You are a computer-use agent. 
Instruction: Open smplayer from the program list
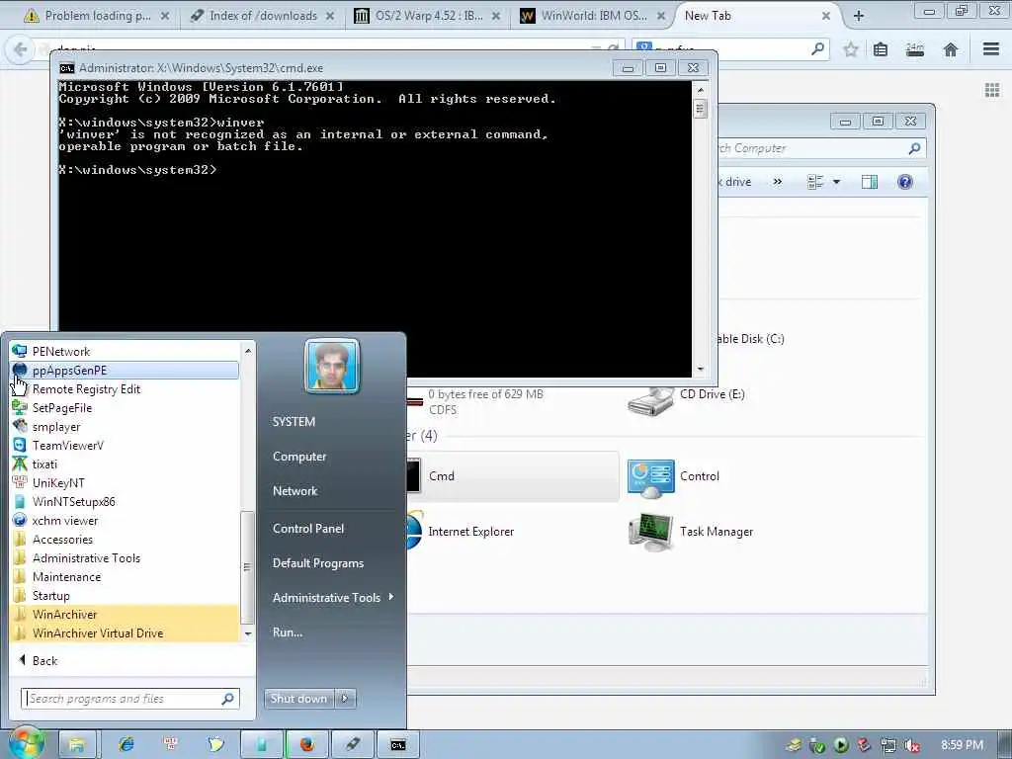click(124, 426)
